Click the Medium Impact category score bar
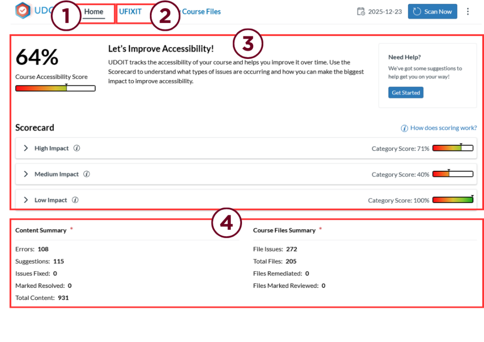Viewport: 484px width, 342px height. point(452,174)
